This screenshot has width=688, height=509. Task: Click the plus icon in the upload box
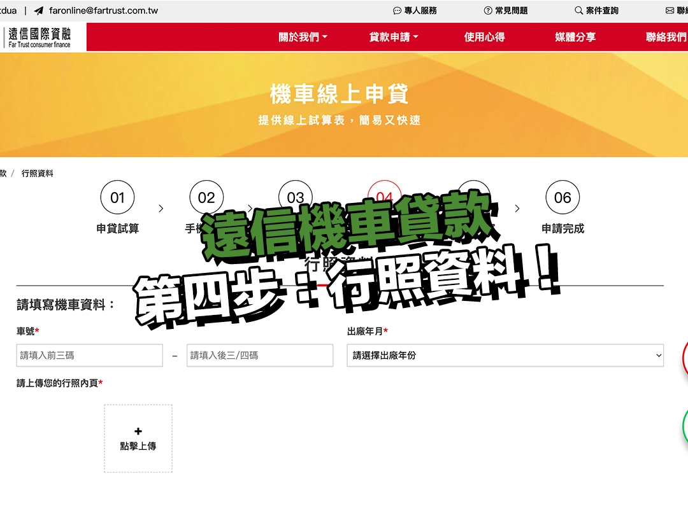[138, 431]
